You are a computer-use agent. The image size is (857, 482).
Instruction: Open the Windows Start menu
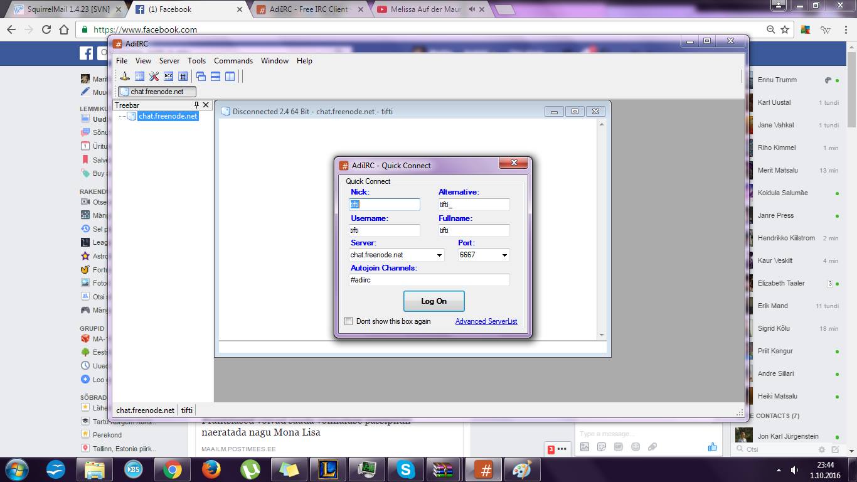17,469
